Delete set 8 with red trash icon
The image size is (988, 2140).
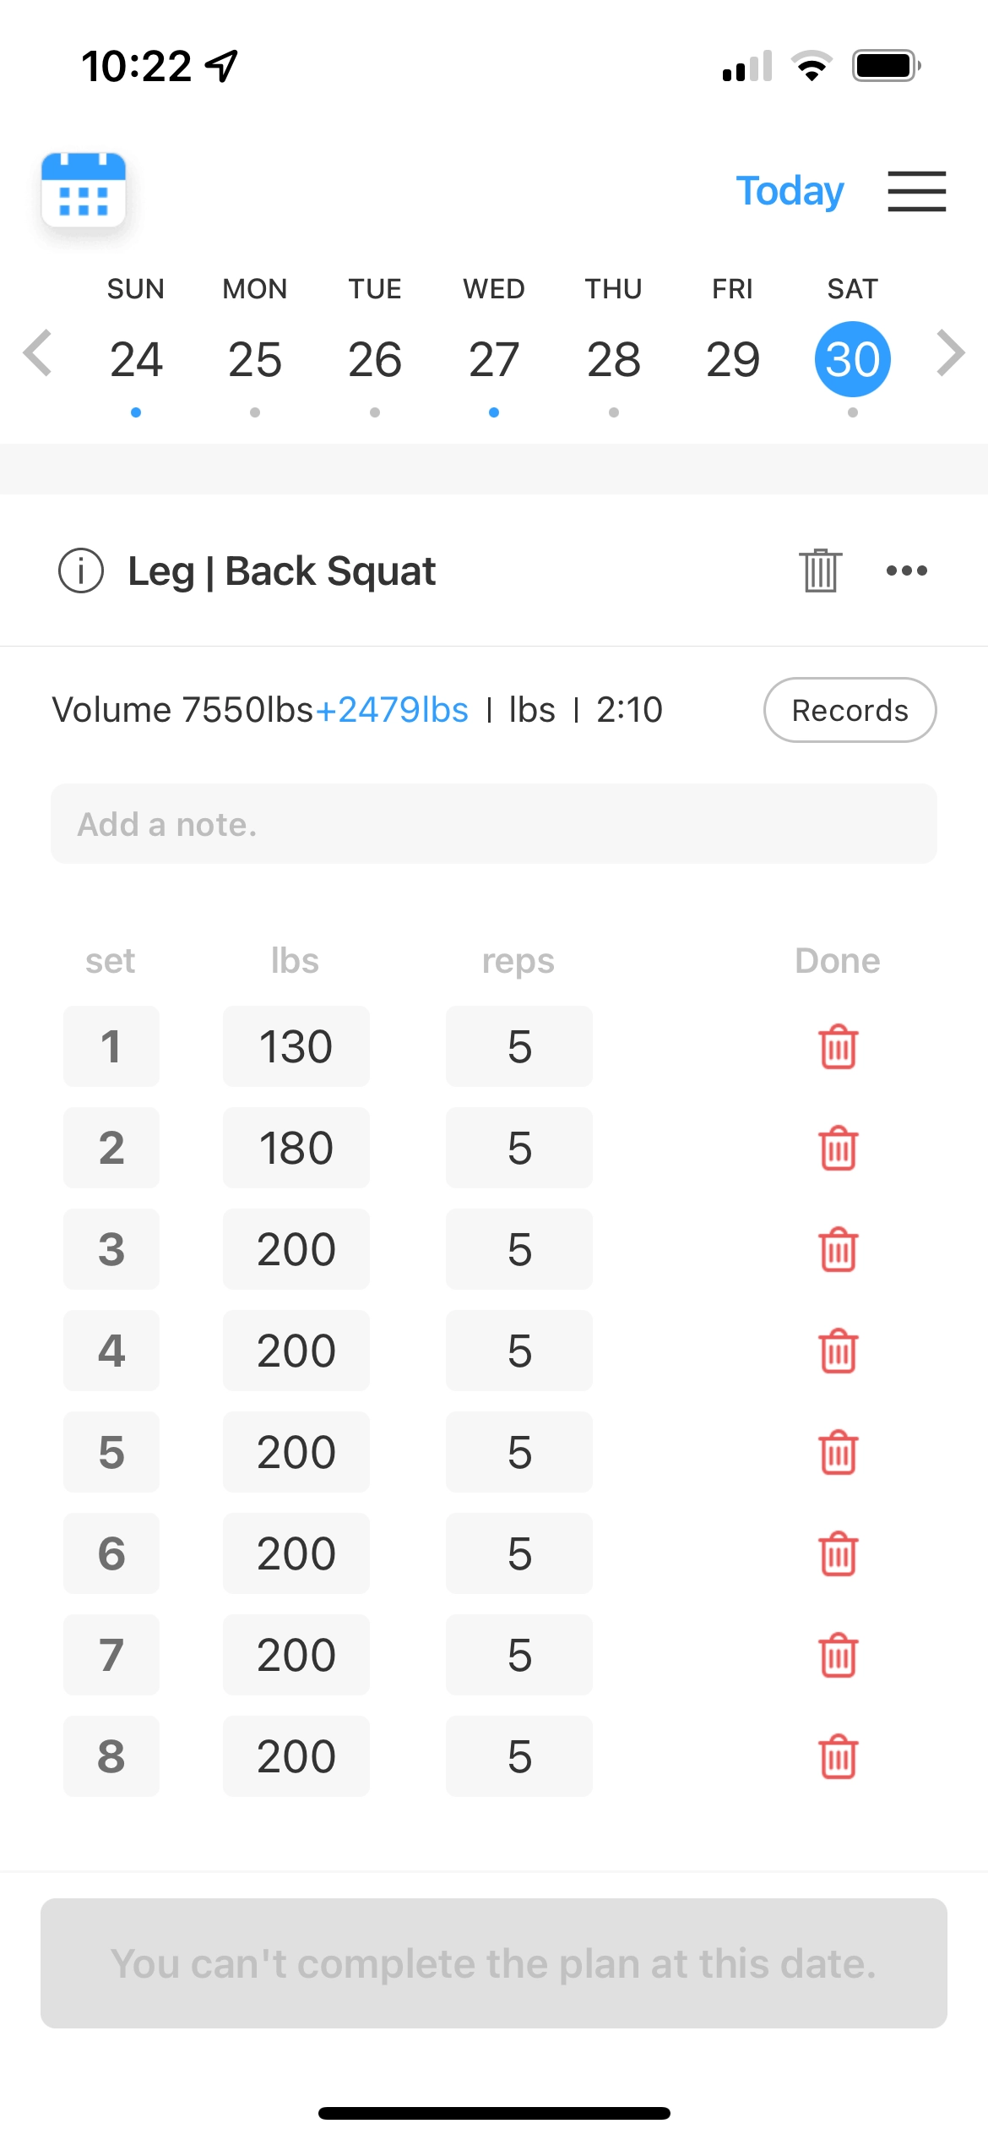pyautogui.click(x=838, y=1757)
